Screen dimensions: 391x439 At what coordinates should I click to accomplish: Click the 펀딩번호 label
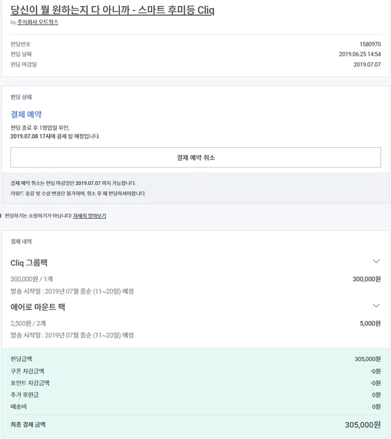pyautogui.click(x=21, y=44)
